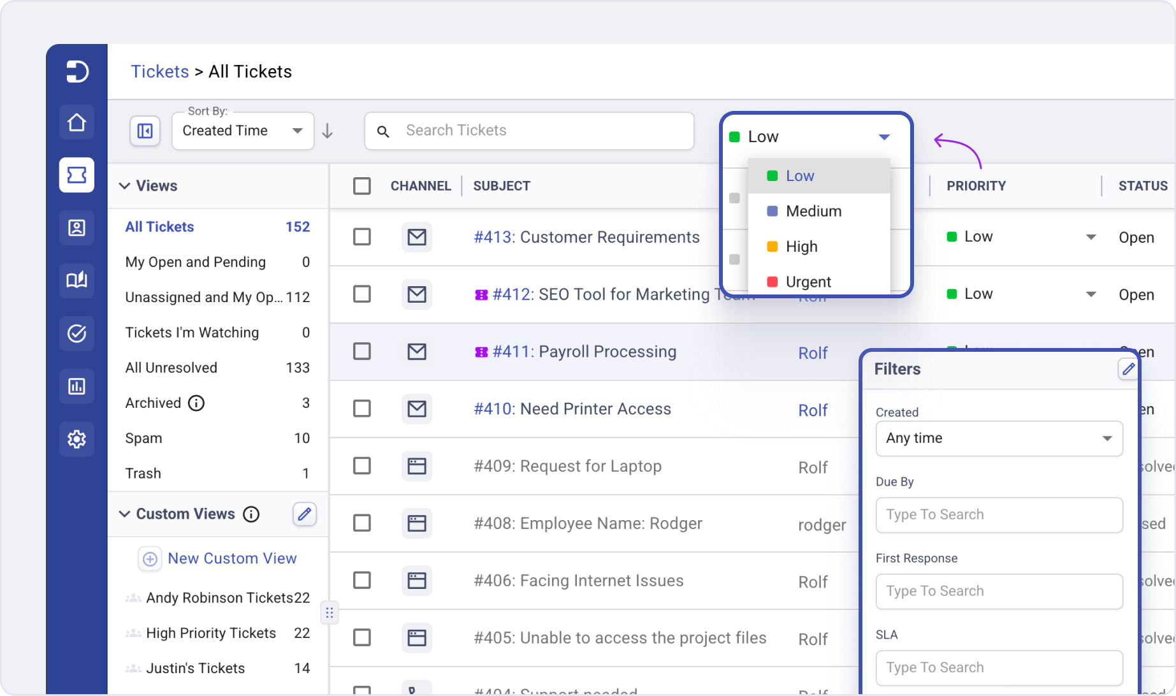Click the New Custom View link
The image size is (1176, 696).
232,558
